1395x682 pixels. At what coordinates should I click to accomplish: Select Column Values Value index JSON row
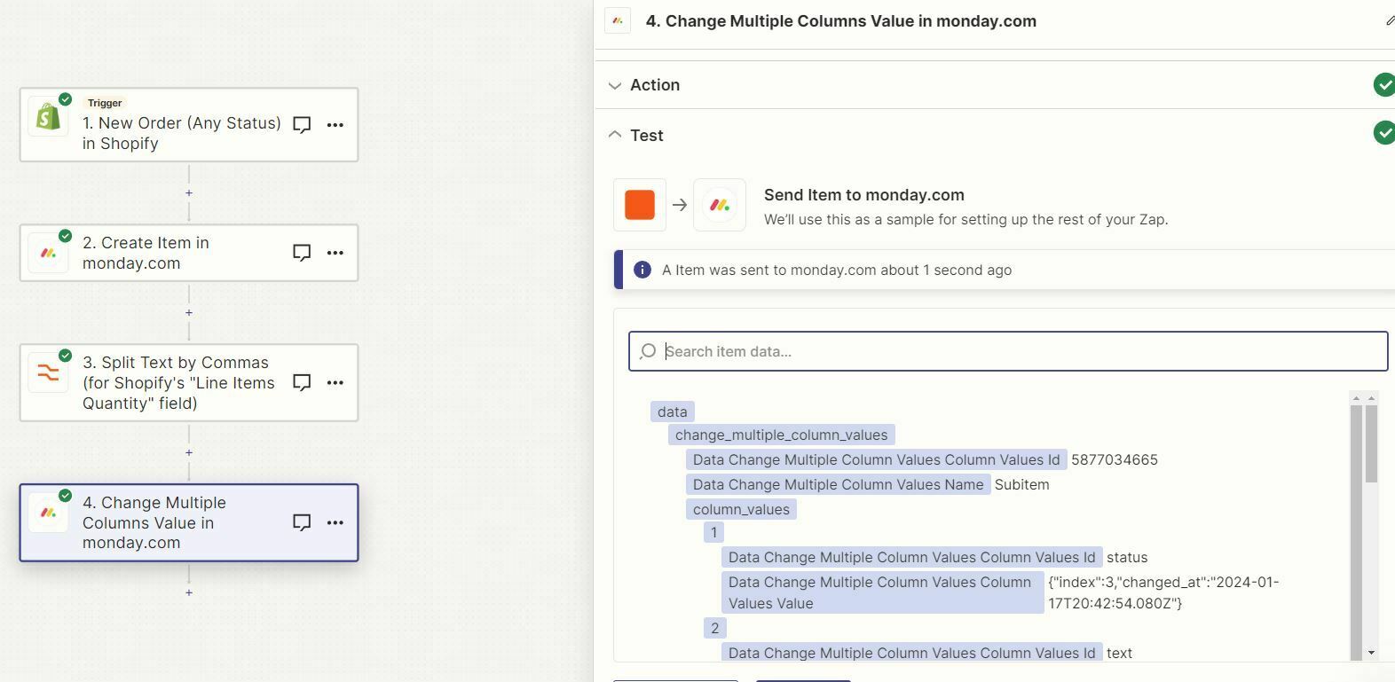pyautogui.click(x=1001, y=592)
